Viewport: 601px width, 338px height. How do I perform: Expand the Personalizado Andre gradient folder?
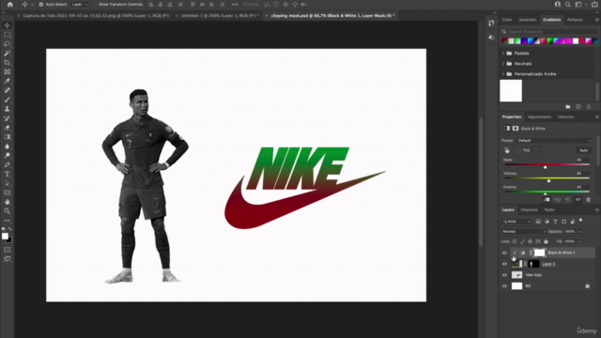pos(503,74)
